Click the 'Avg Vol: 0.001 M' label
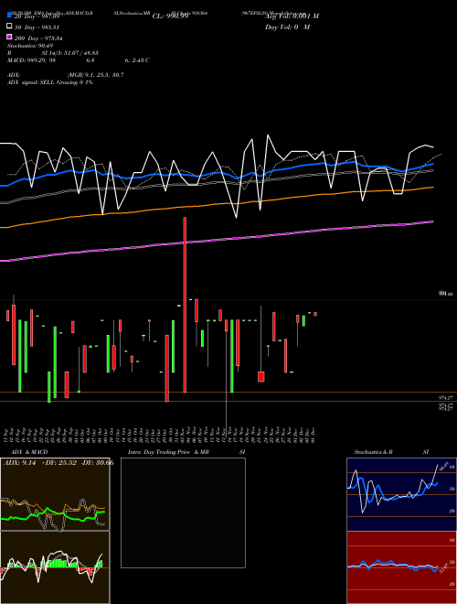Screen dimensions: 457x604 click(292, 16)
